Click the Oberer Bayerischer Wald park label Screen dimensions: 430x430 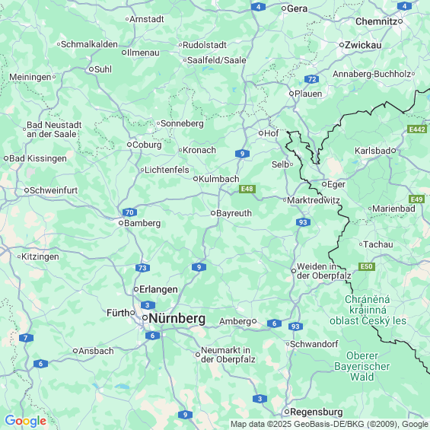pyautogui.click(x=362, y=366)
